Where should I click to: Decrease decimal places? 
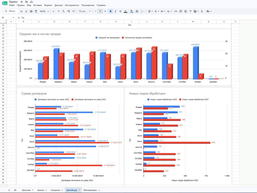[63, 11]
